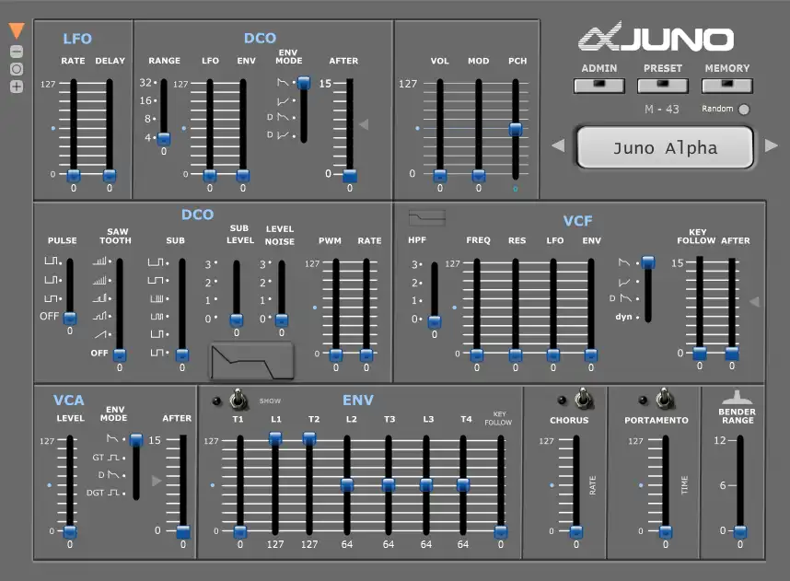Select the top pulse waveform icon
This screenshot has height=581, width=790.
point(52,261)
